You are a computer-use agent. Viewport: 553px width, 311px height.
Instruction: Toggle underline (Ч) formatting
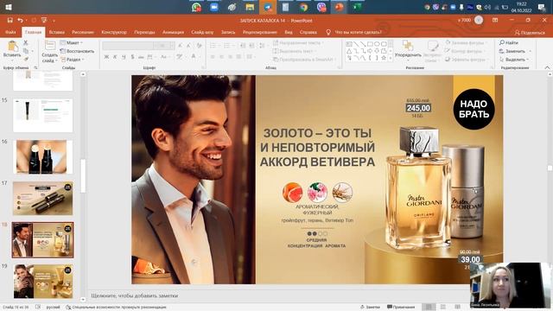tap(124, 57)
